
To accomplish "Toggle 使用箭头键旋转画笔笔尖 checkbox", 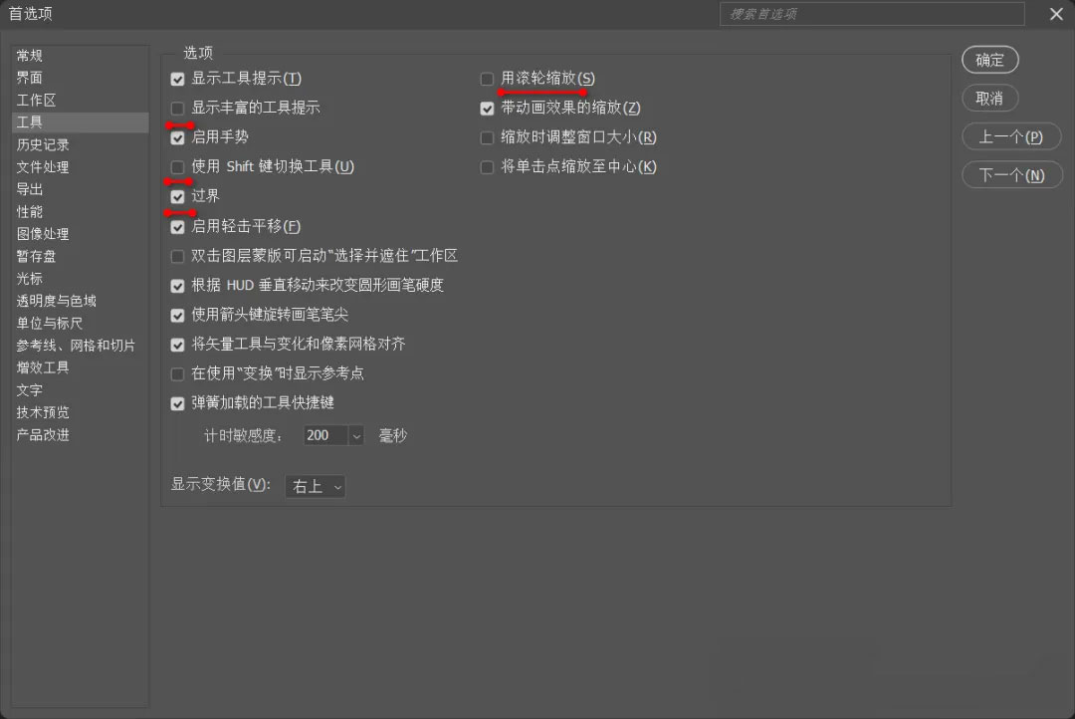I will tap(177, 316).
